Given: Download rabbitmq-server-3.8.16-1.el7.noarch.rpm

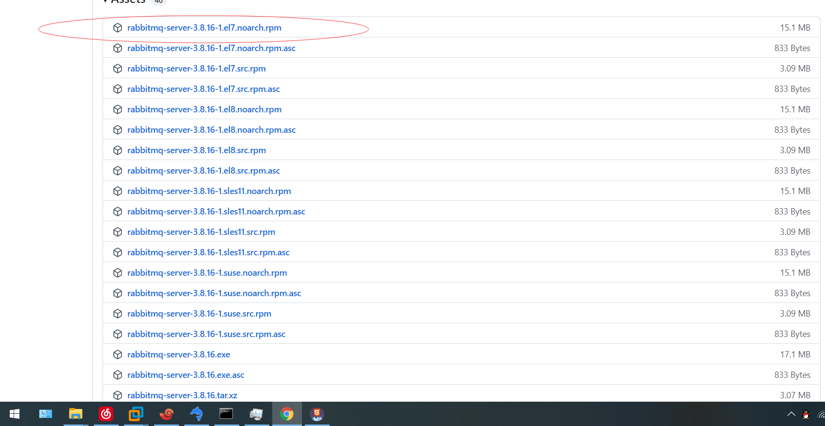Looking at the screenshot, I should pyautogui.click(x=204, y=28).
